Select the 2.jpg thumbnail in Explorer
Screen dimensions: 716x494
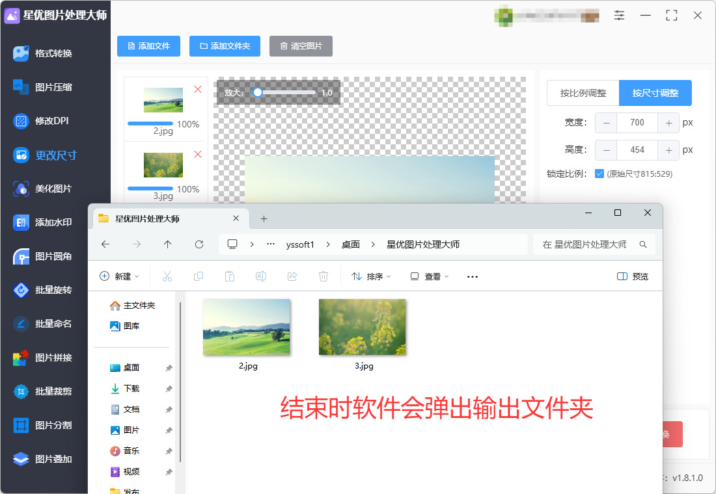tap(246, 326)
